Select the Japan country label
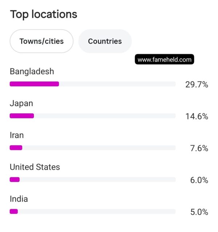This screenshot has width=218, height=232. pos(21,103)
